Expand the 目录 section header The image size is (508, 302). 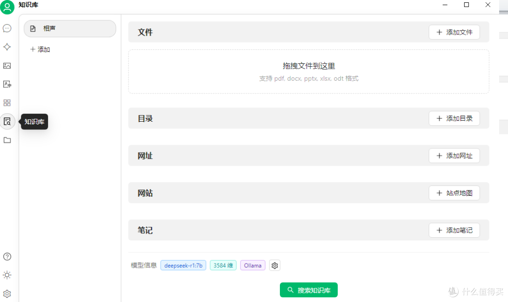(309, 118)
